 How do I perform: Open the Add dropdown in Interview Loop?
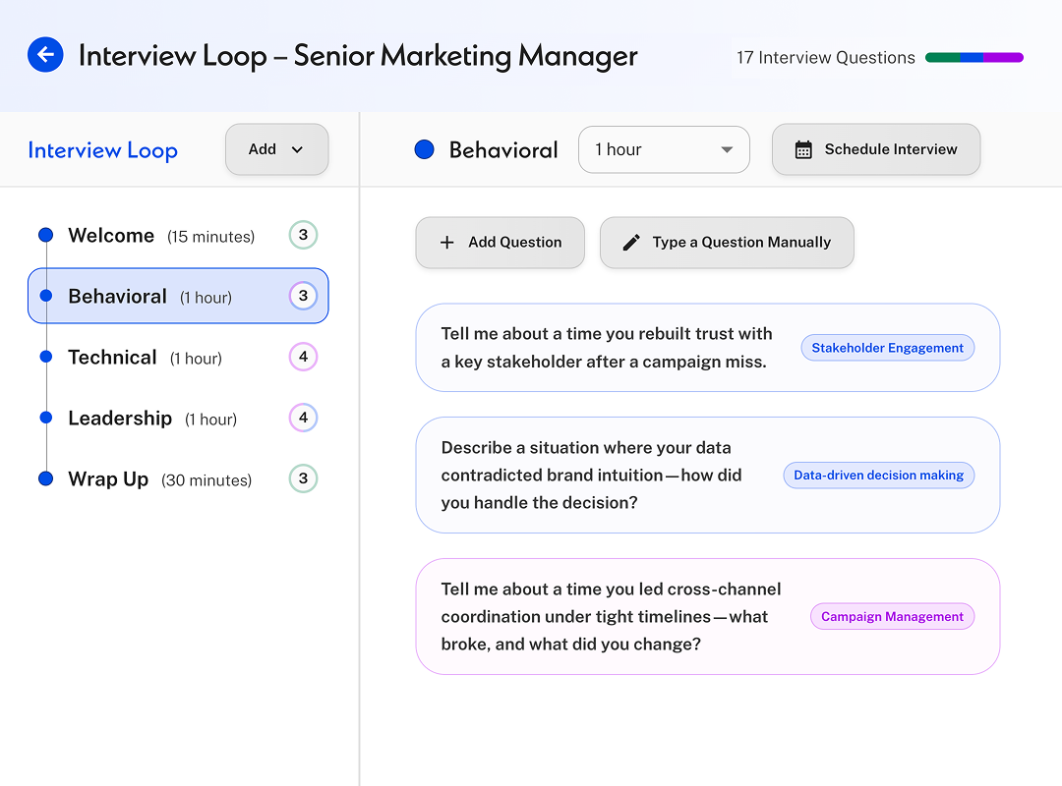click(x=276, y=149)
